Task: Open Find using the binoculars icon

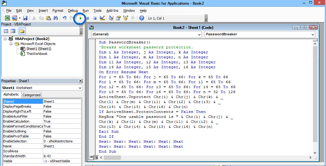Action: point(55,18)
